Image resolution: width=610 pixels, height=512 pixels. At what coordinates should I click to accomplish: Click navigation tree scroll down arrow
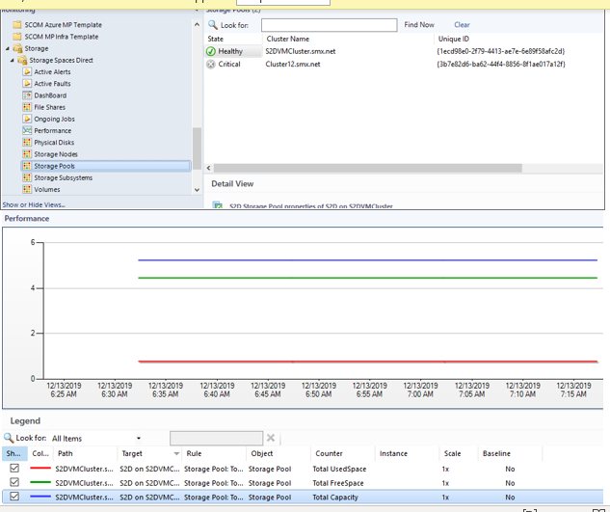(197, 190)
